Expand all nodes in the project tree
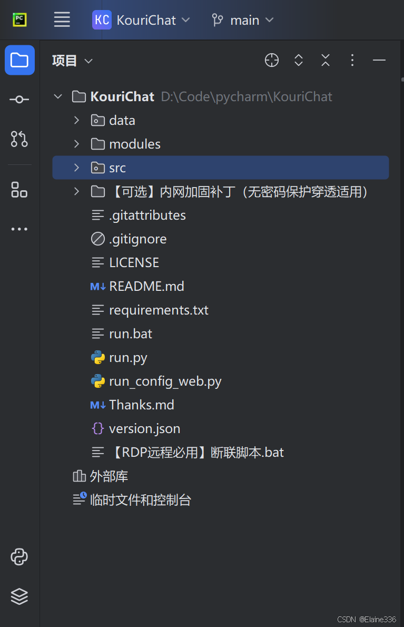 (x=299, y=60)
